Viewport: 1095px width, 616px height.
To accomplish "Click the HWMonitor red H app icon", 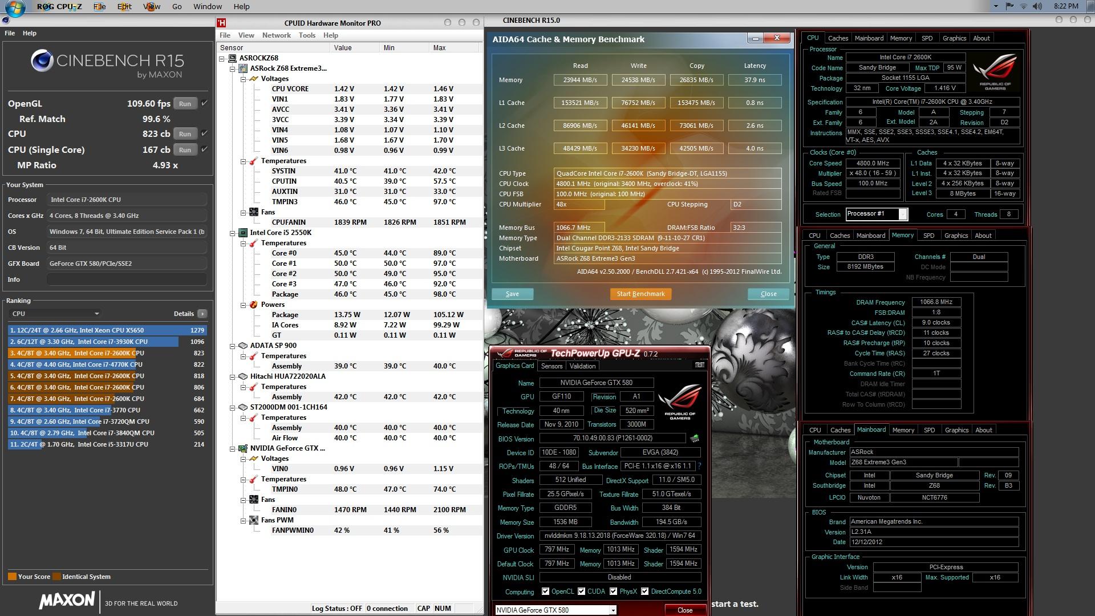I will [221, 23].
